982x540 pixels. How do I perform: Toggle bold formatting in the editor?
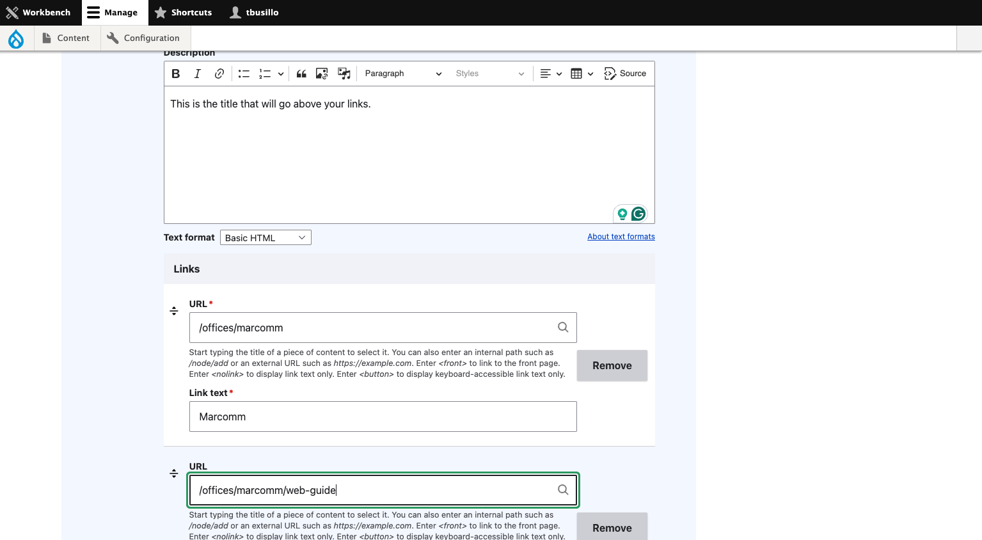coord(176,74)
